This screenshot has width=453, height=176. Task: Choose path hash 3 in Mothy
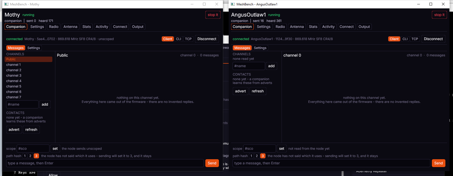pyautogui.click(x=36, y=156)
